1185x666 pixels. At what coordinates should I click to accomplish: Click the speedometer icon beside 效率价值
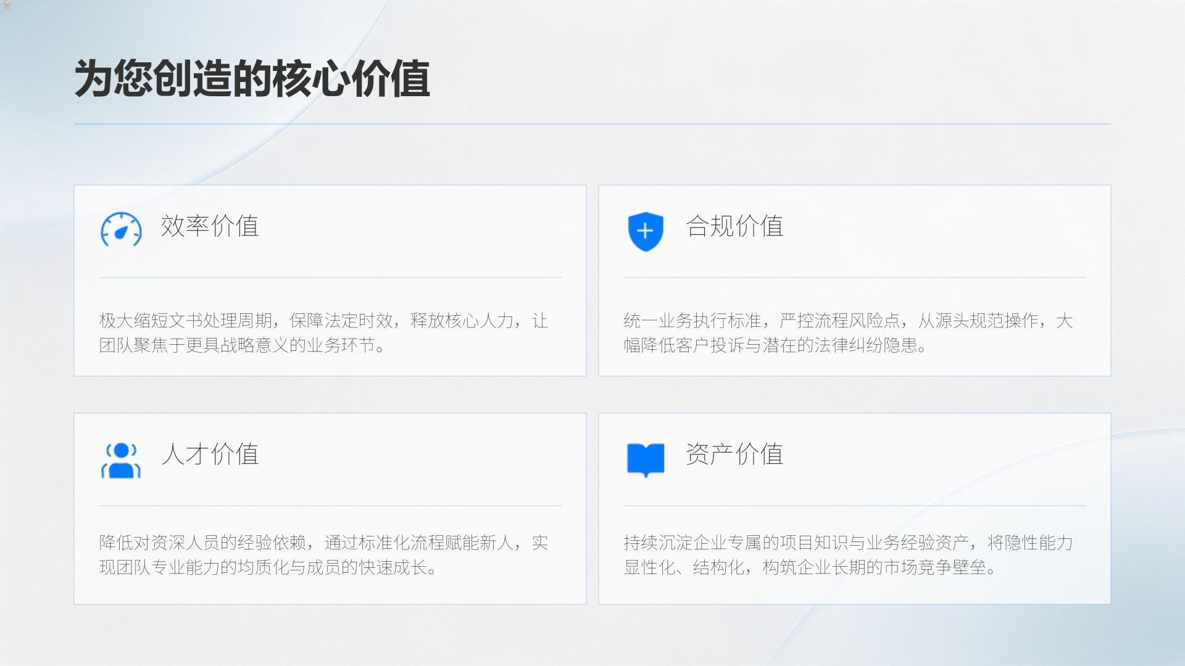[x=121, y=229]
